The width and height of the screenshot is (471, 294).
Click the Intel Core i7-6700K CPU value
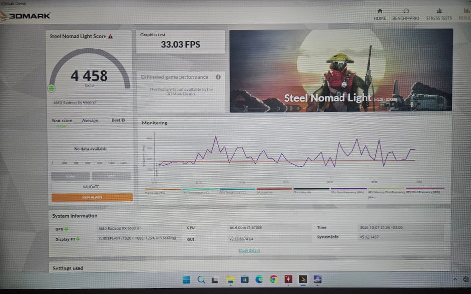(x=246, y=228)
